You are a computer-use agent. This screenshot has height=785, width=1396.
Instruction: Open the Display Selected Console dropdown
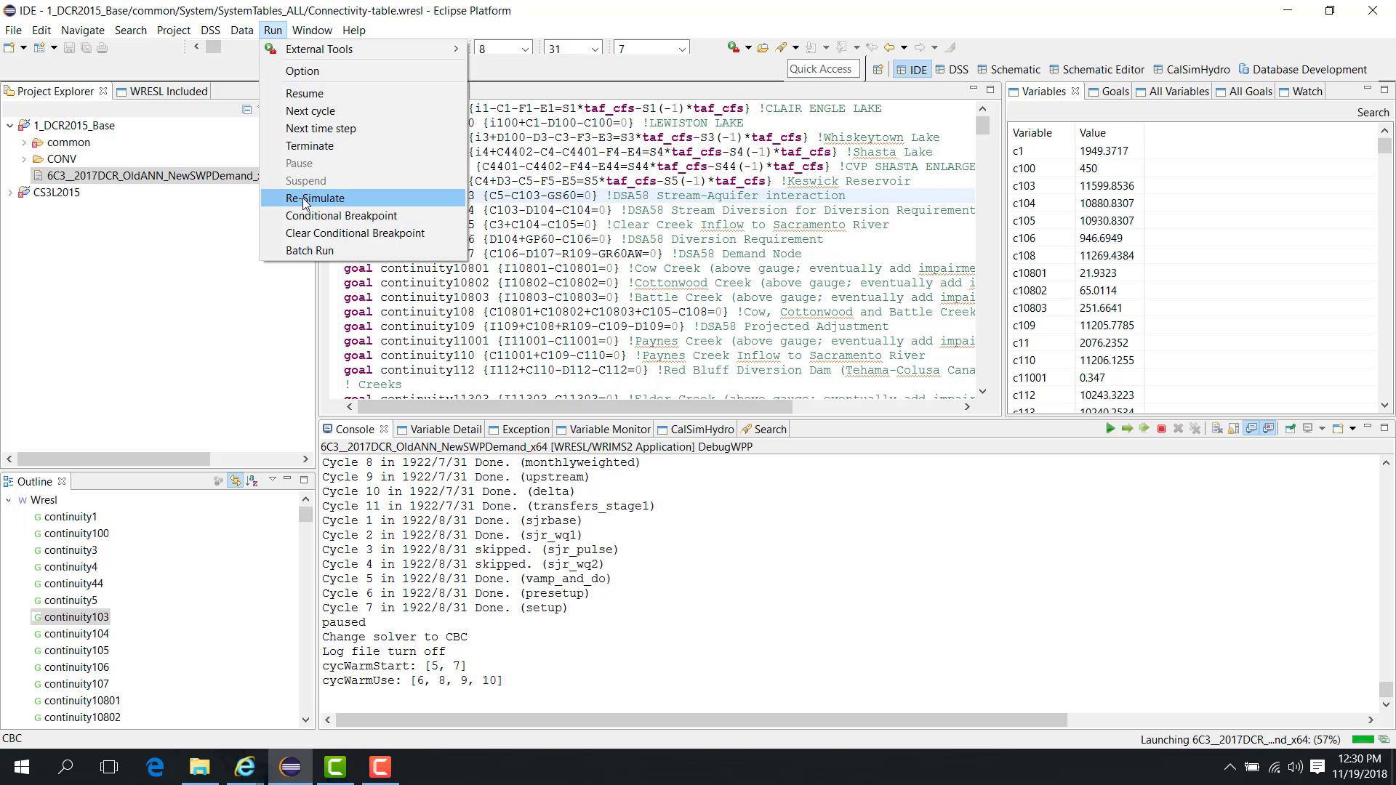(x=1321, y=429)
